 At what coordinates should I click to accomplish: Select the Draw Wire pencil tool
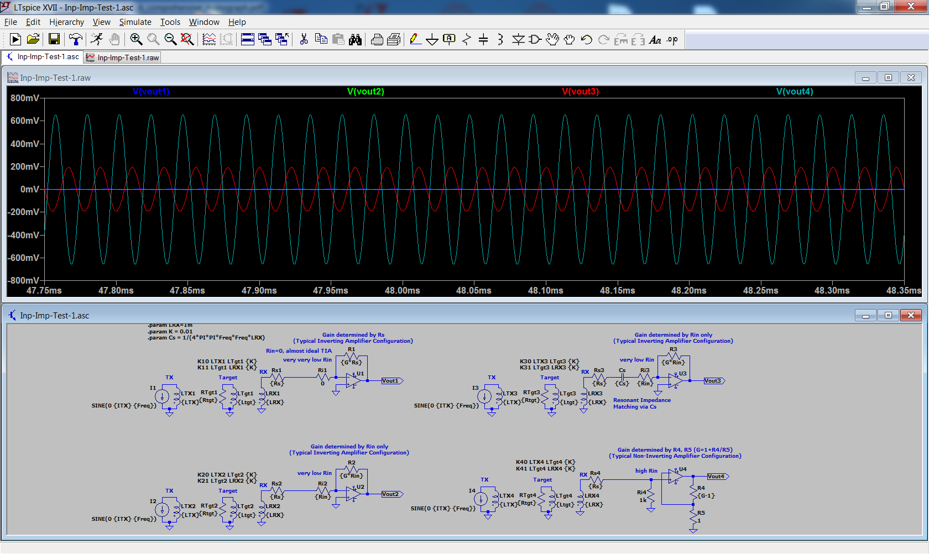click(x=415, y=39)
